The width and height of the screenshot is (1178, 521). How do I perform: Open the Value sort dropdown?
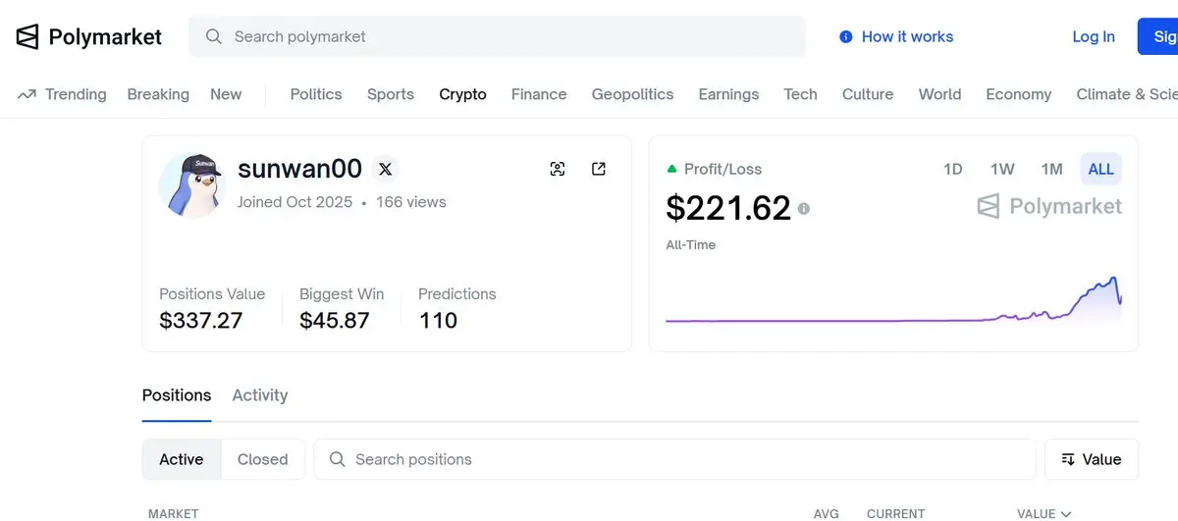tap(1091, 459)
